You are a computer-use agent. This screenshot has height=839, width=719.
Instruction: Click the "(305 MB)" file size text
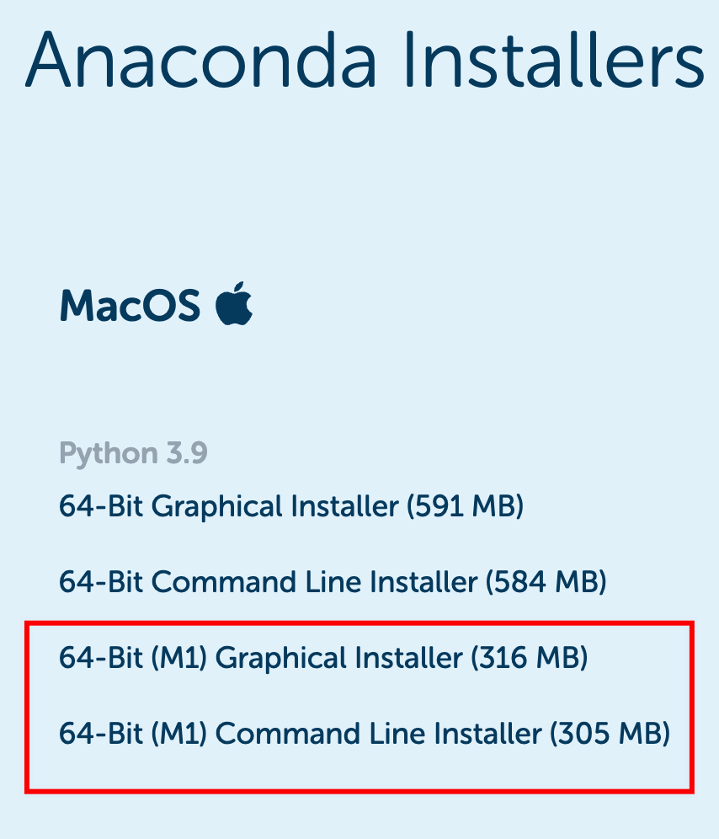coord(610,734)
